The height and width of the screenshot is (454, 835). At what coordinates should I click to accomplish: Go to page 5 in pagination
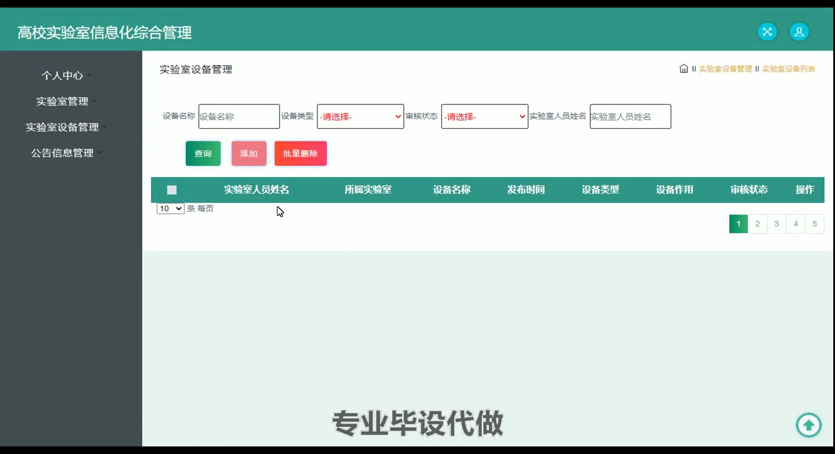click(815, 224)
